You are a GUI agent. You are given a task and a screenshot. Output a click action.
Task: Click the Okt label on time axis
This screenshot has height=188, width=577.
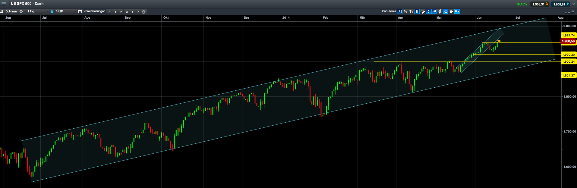[x=166, y=17]
